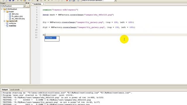Click the alien.png file icon
The image size is (187, 105).
coord(10,14)
